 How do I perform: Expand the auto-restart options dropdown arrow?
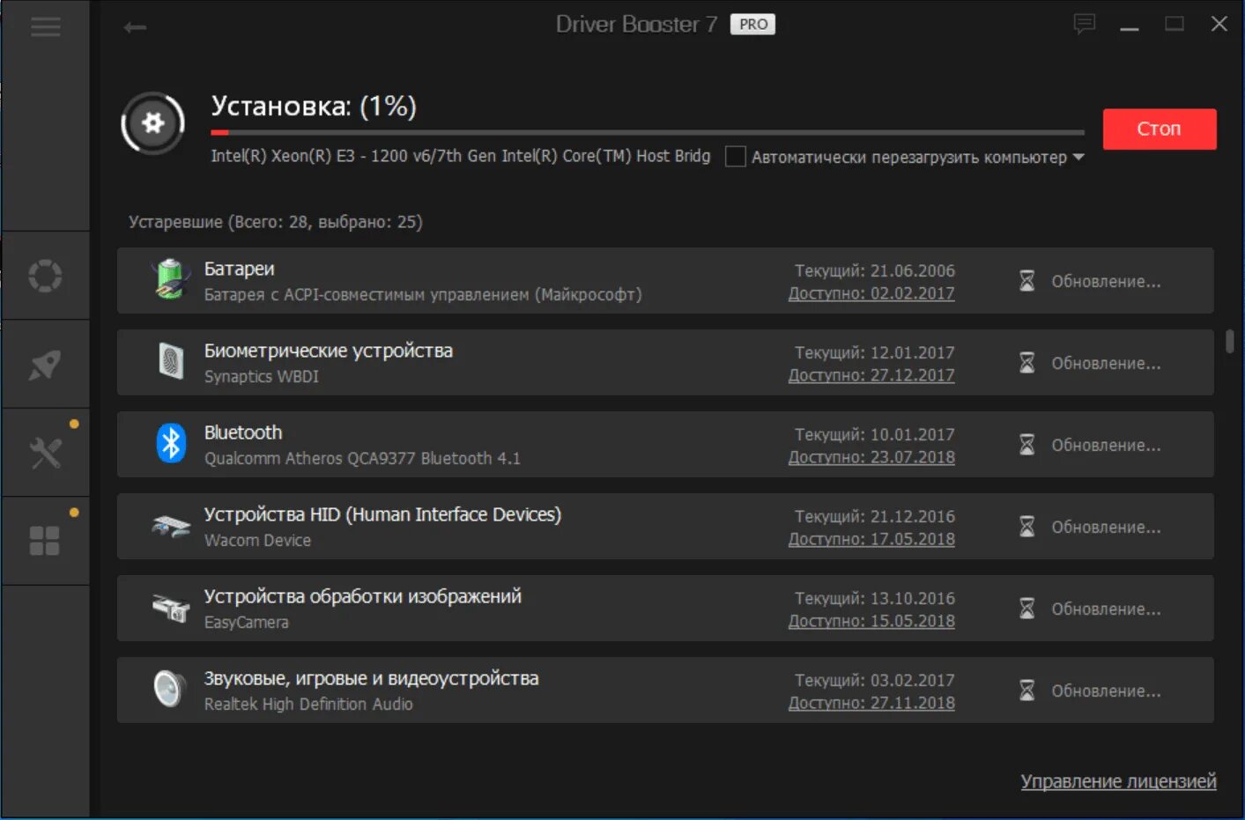click(x=1078, y=158)
